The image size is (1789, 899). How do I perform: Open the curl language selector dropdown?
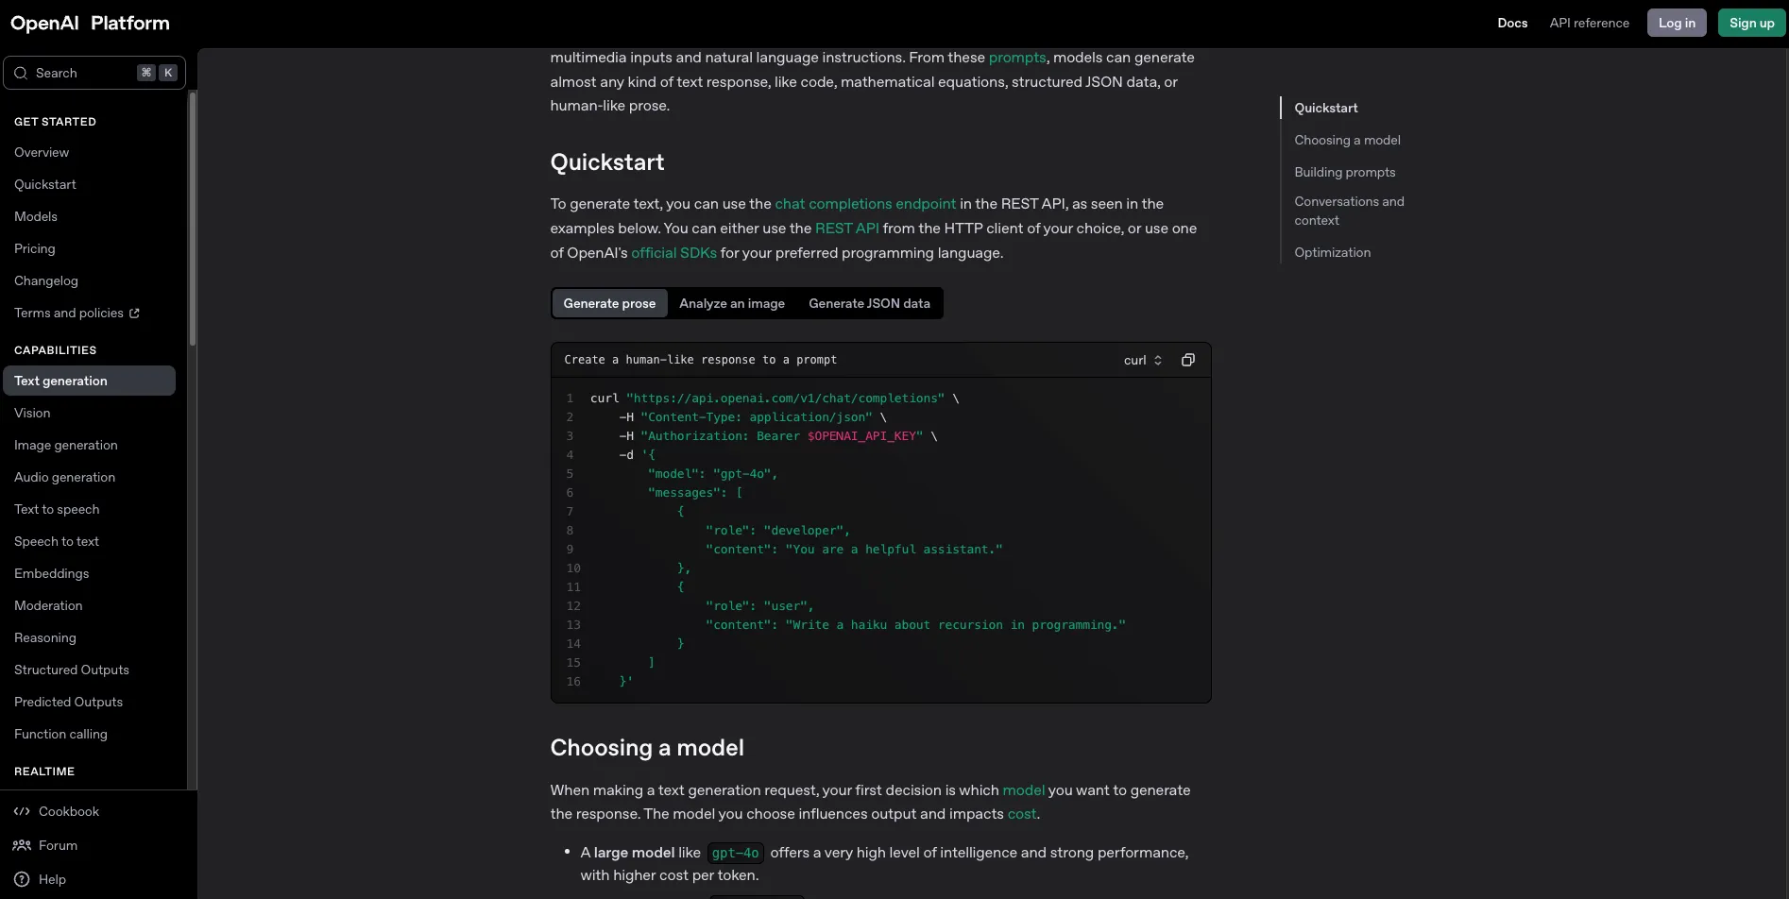point(1143,360)
